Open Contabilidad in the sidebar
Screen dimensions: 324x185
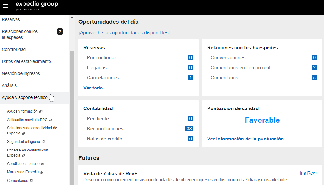coord(14,50)
